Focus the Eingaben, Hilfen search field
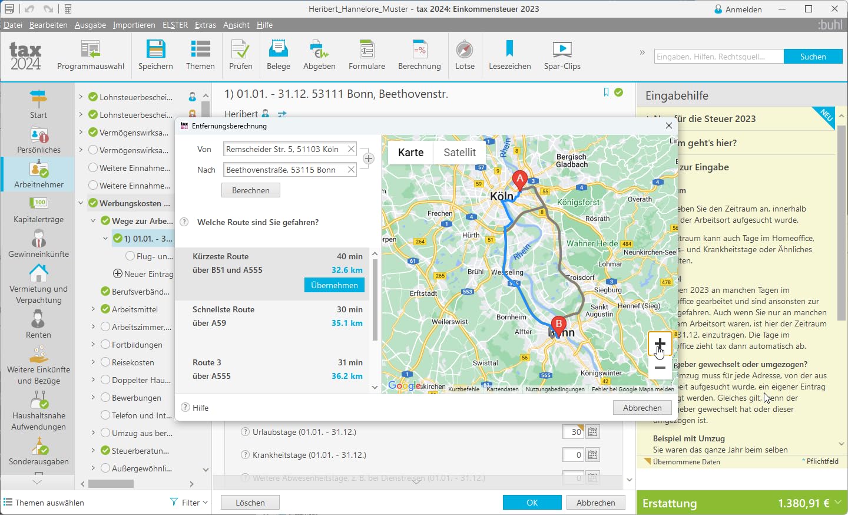 pyautogui.click(x=719, y=57)
